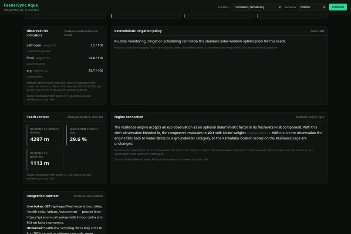The image size is (351, 234).
Task: Click the FeederSync Aqua logo title
Action: 21,5
